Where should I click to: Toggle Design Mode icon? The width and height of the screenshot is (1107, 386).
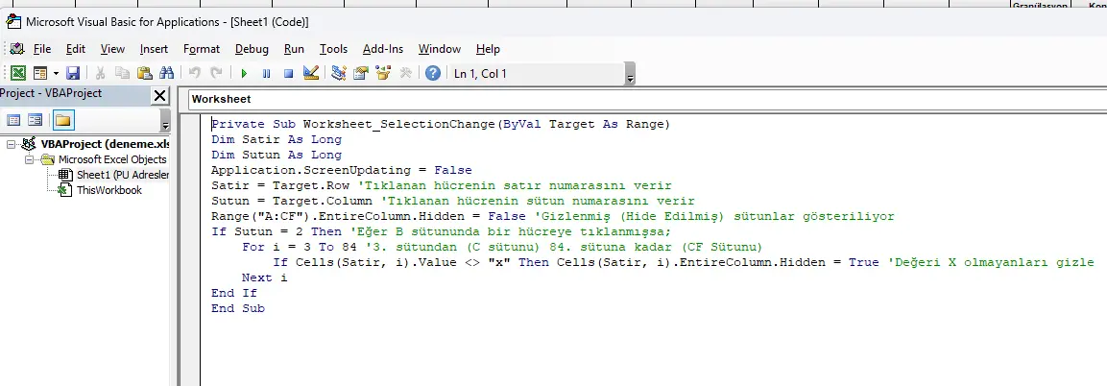[x=311, y=73]
